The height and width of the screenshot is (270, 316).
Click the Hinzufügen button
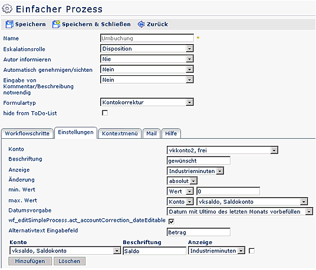click(x=30, y=261)
